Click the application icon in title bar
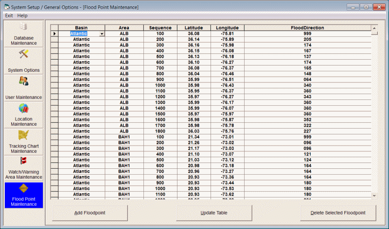 coord(6,7)
